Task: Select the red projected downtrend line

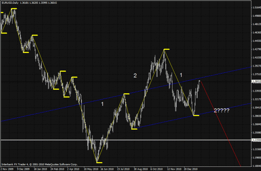Action: click(x=221, y=123)
